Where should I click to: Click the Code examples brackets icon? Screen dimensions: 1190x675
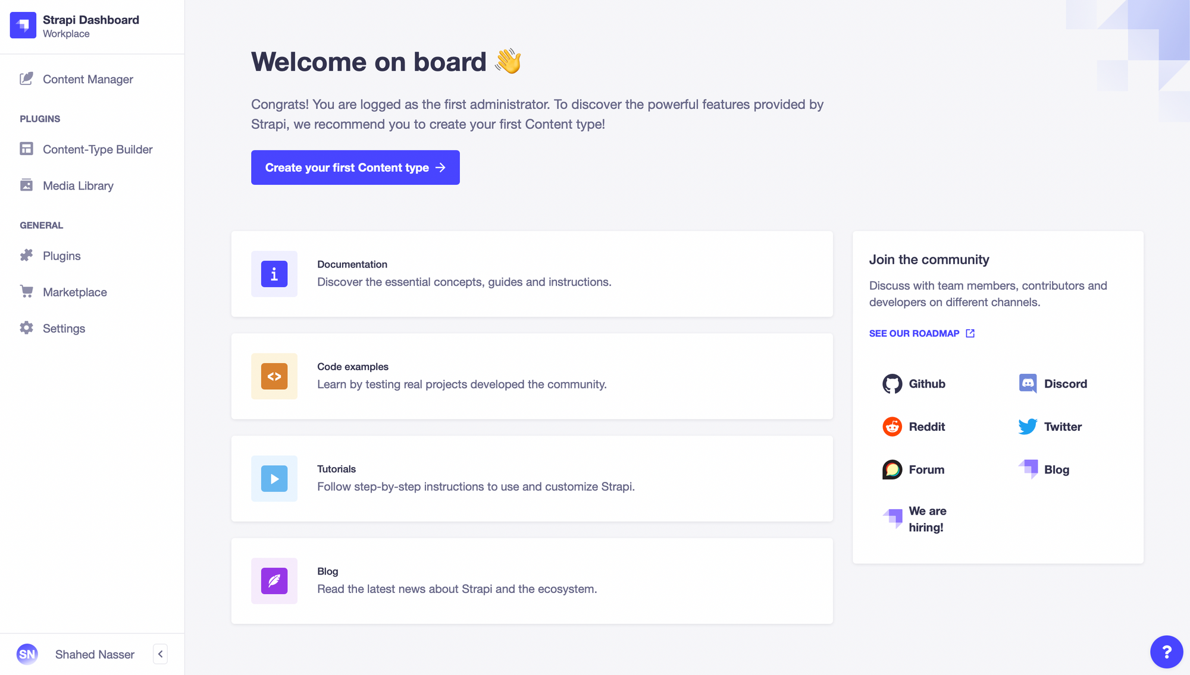274,376
